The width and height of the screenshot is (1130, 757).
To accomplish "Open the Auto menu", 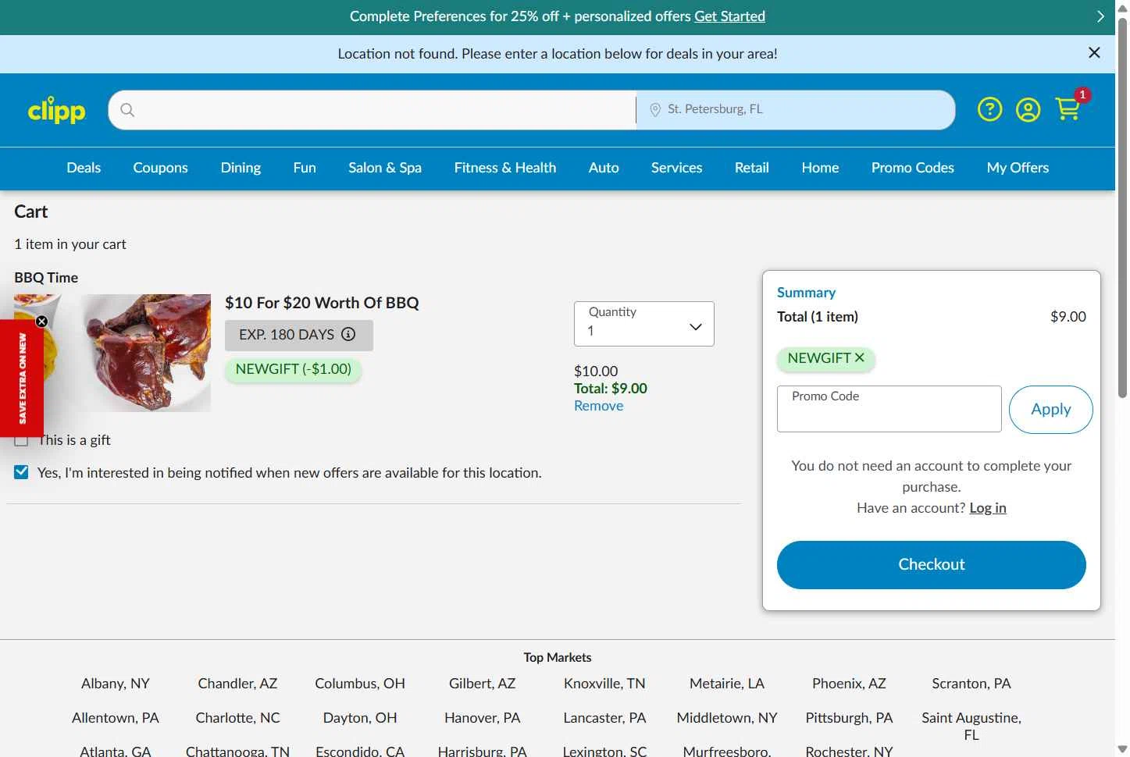I will (604, 168).
